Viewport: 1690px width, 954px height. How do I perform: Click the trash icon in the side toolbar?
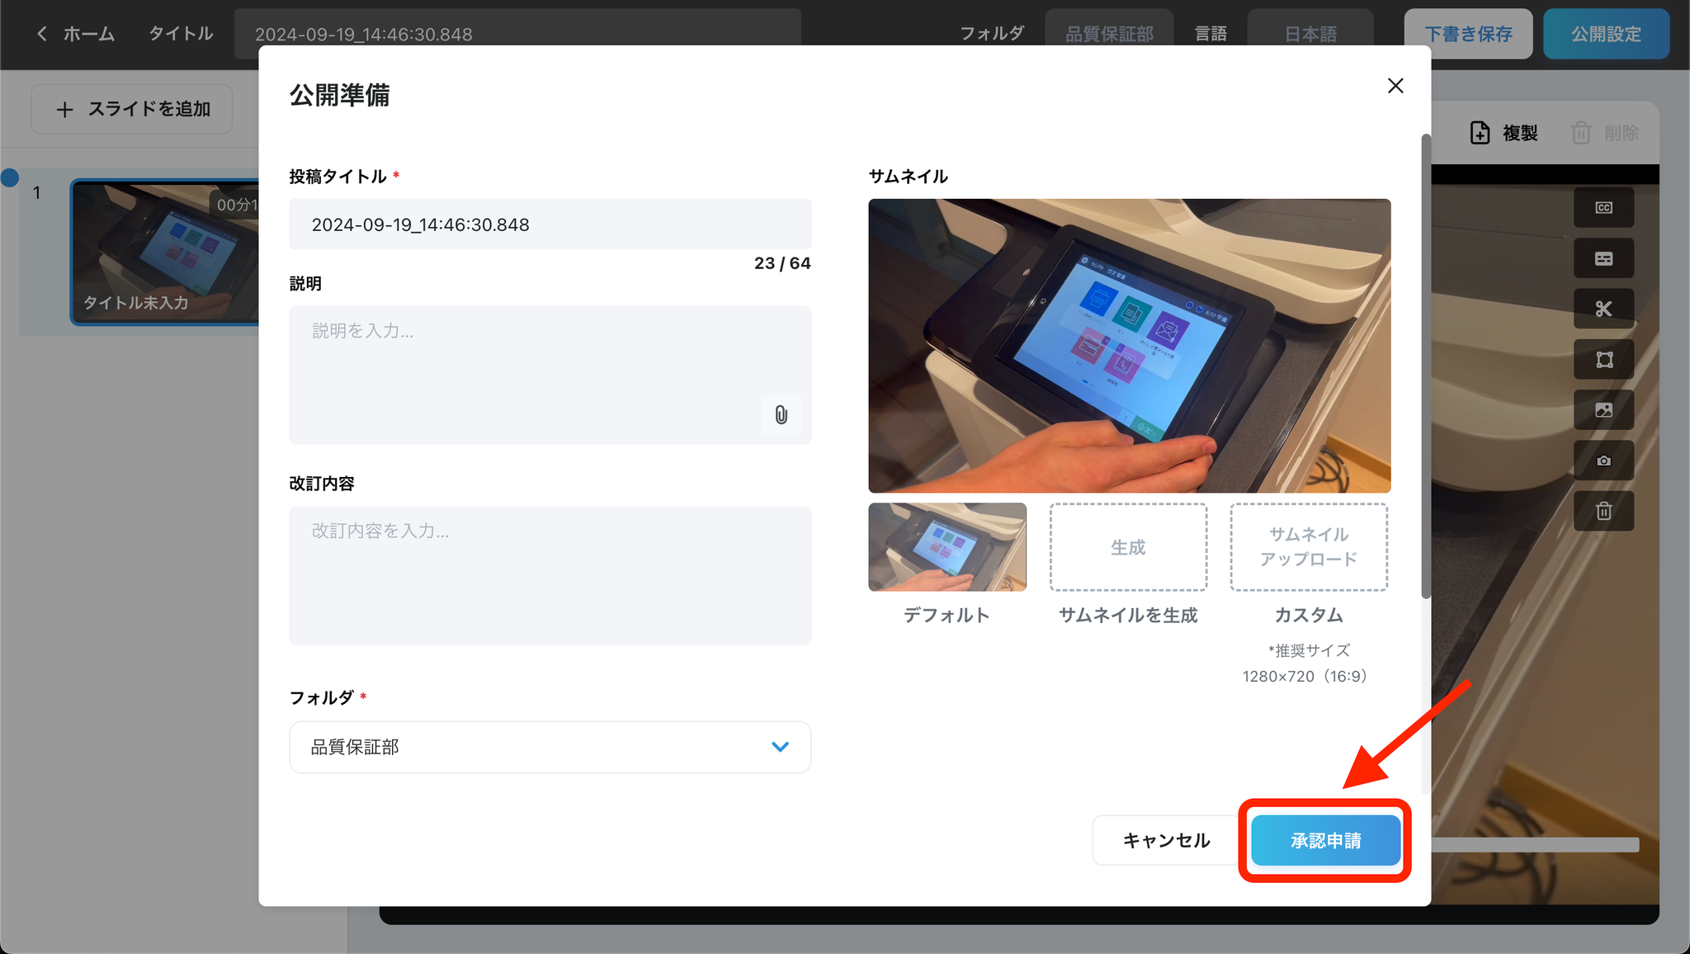coord(1603,511)
